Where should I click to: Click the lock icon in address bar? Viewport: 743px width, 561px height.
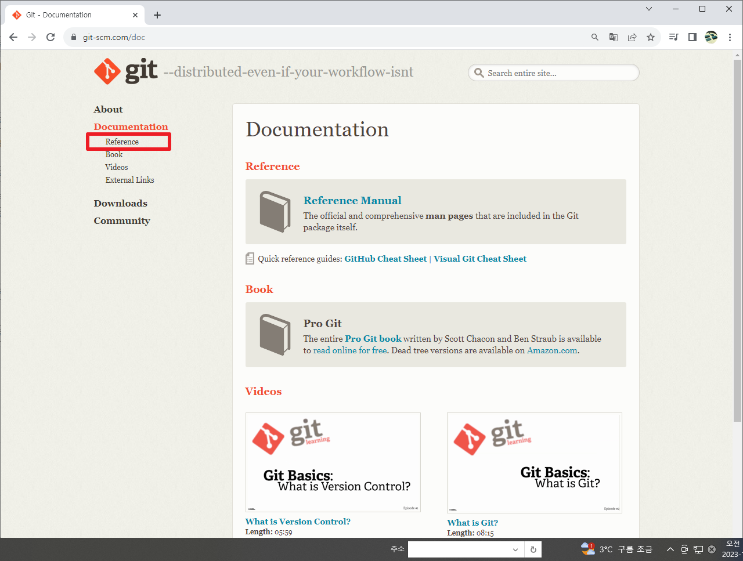click(73, 37)
